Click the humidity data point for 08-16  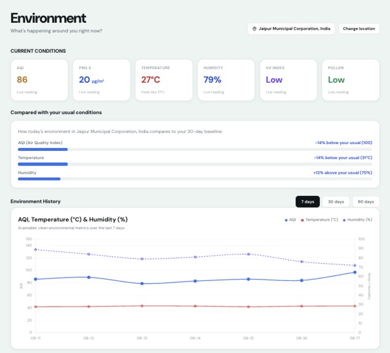(302, 262)
